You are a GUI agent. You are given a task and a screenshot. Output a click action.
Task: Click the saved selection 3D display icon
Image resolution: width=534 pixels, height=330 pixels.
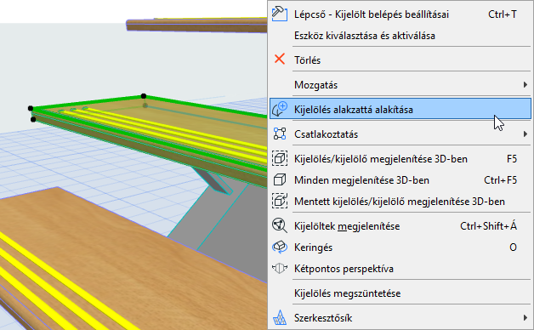click(x=280, y=201)
